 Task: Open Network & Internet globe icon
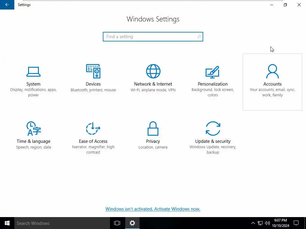click(153, 71)
